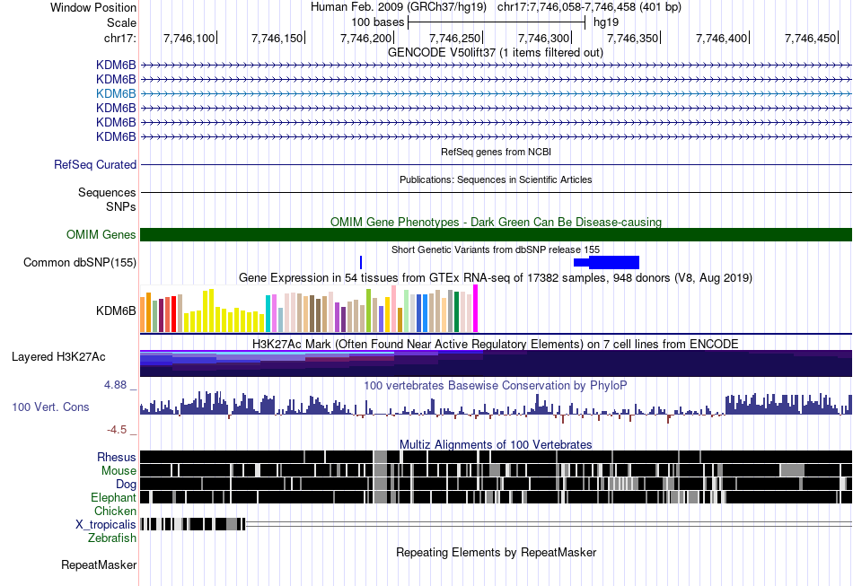
Task: Click the Scale track label
Action: click(x=121, y=22)
